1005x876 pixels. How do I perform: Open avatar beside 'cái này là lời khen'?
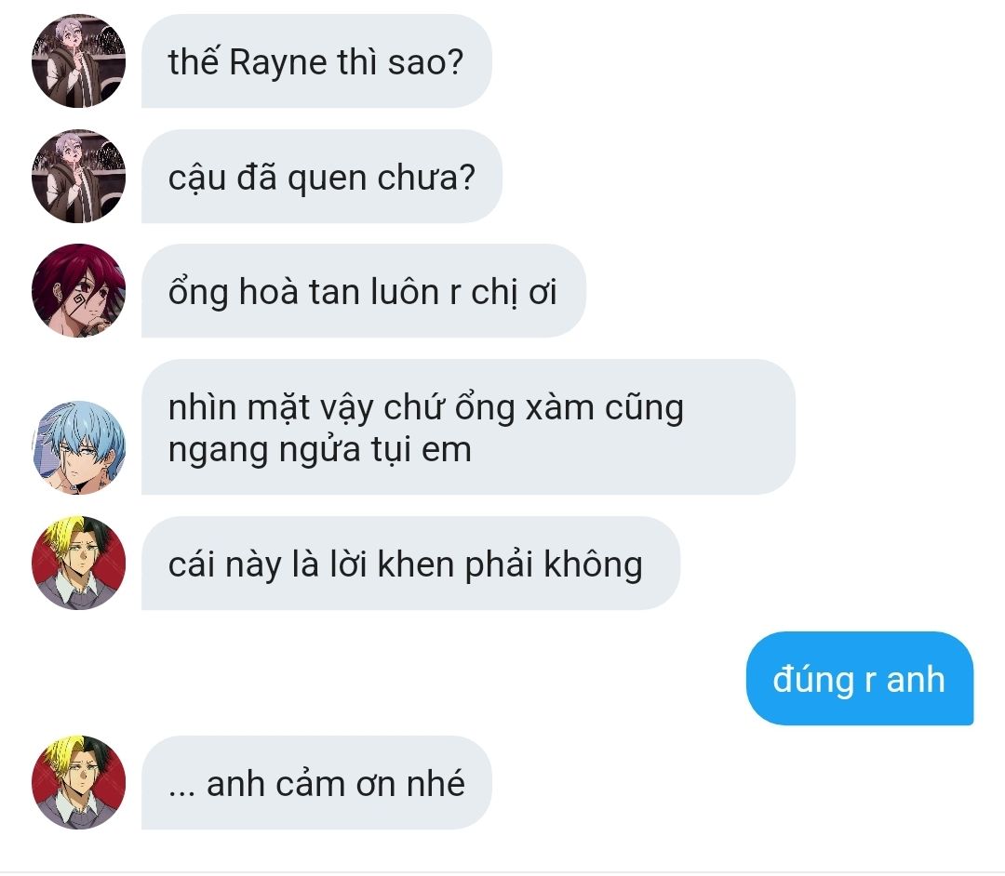point(78,563)
